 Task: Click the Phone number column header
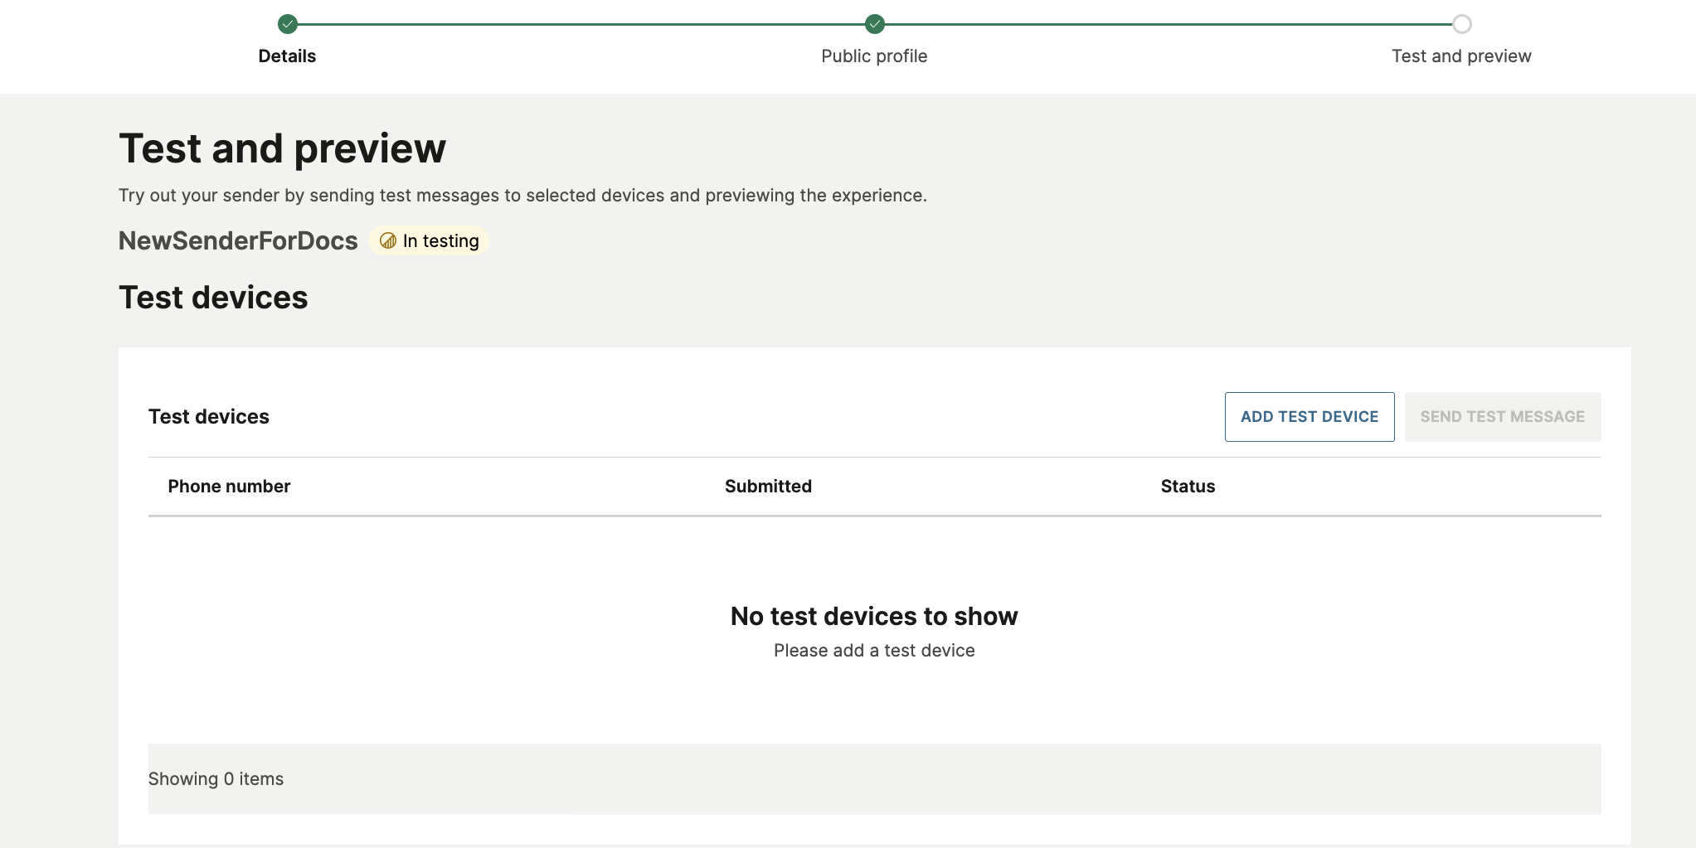[x=229, y=486]
